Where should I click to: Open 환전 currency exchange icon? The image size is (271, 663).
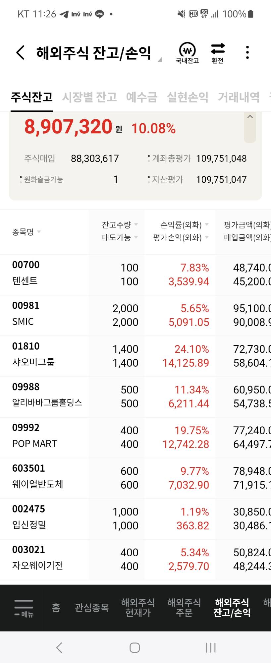tap(218, 53)
